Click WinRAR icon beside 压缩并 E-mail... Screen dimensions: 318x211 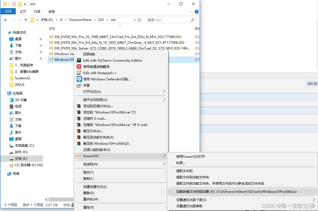[79, 118]
